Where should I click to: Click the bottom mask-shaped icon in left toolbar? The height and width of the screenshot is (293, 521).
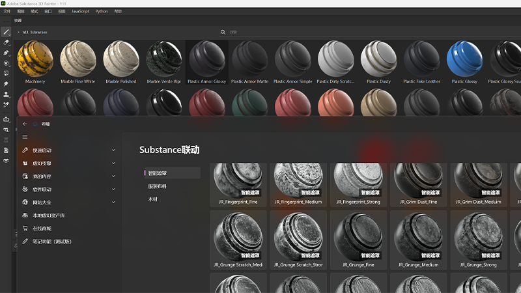click(6, 161)
